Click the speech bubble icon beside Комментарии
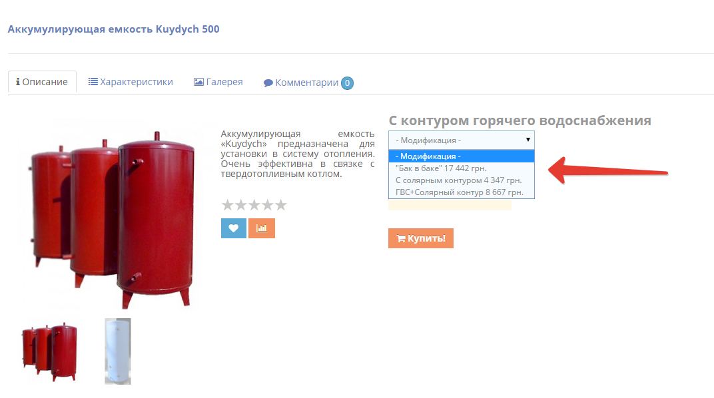 [x=268, y=83]
